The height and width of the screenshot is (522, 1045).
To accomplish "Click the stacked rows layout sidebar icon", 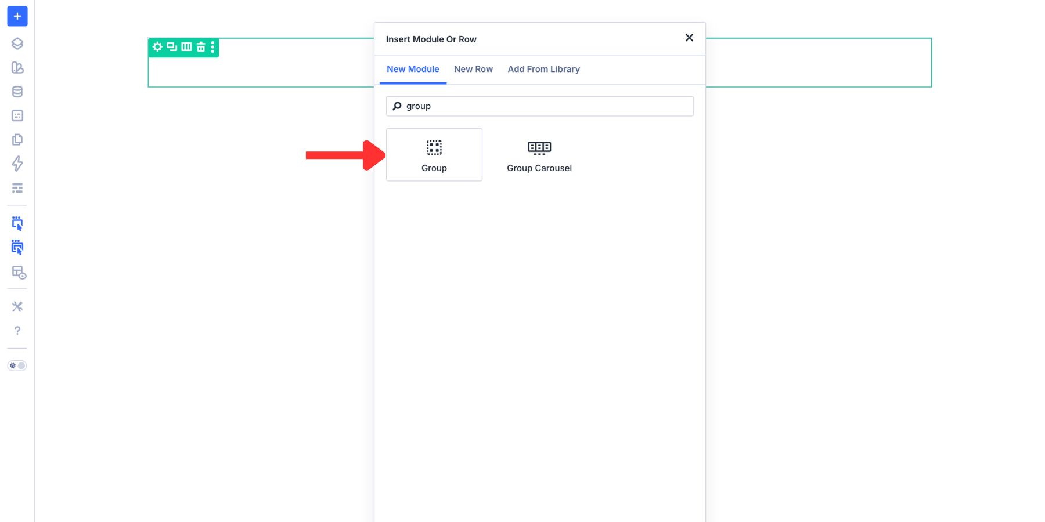I will click(x=17, y=188).
